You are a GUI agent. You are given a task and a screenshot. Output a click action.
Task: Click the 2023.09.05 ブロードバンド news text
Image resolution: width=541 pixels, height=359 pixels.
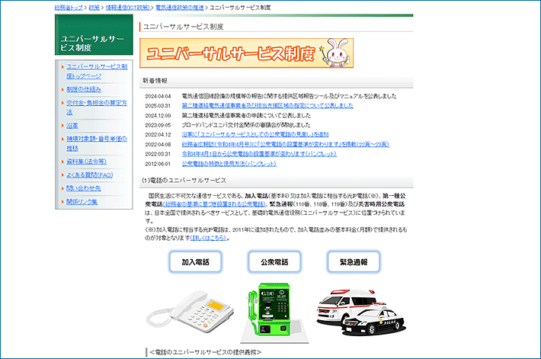pos(246,125)
